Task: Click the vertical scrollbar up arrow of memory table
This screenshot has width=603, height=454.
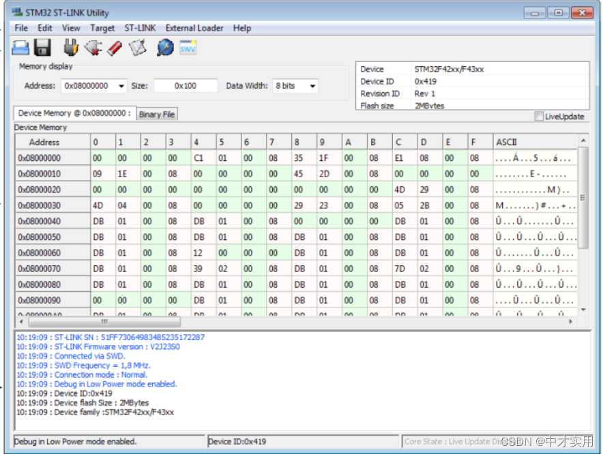Action: click(583, 140)
